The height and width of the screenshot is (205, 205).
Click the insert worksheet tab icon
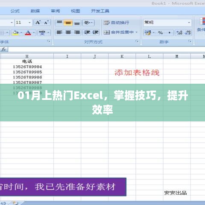[x=15, y=203]
